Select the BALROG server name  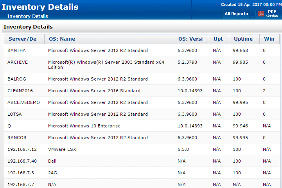coord(17,79)
